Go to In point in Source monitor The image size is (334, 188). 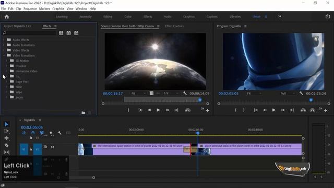(x=140, y=110)
